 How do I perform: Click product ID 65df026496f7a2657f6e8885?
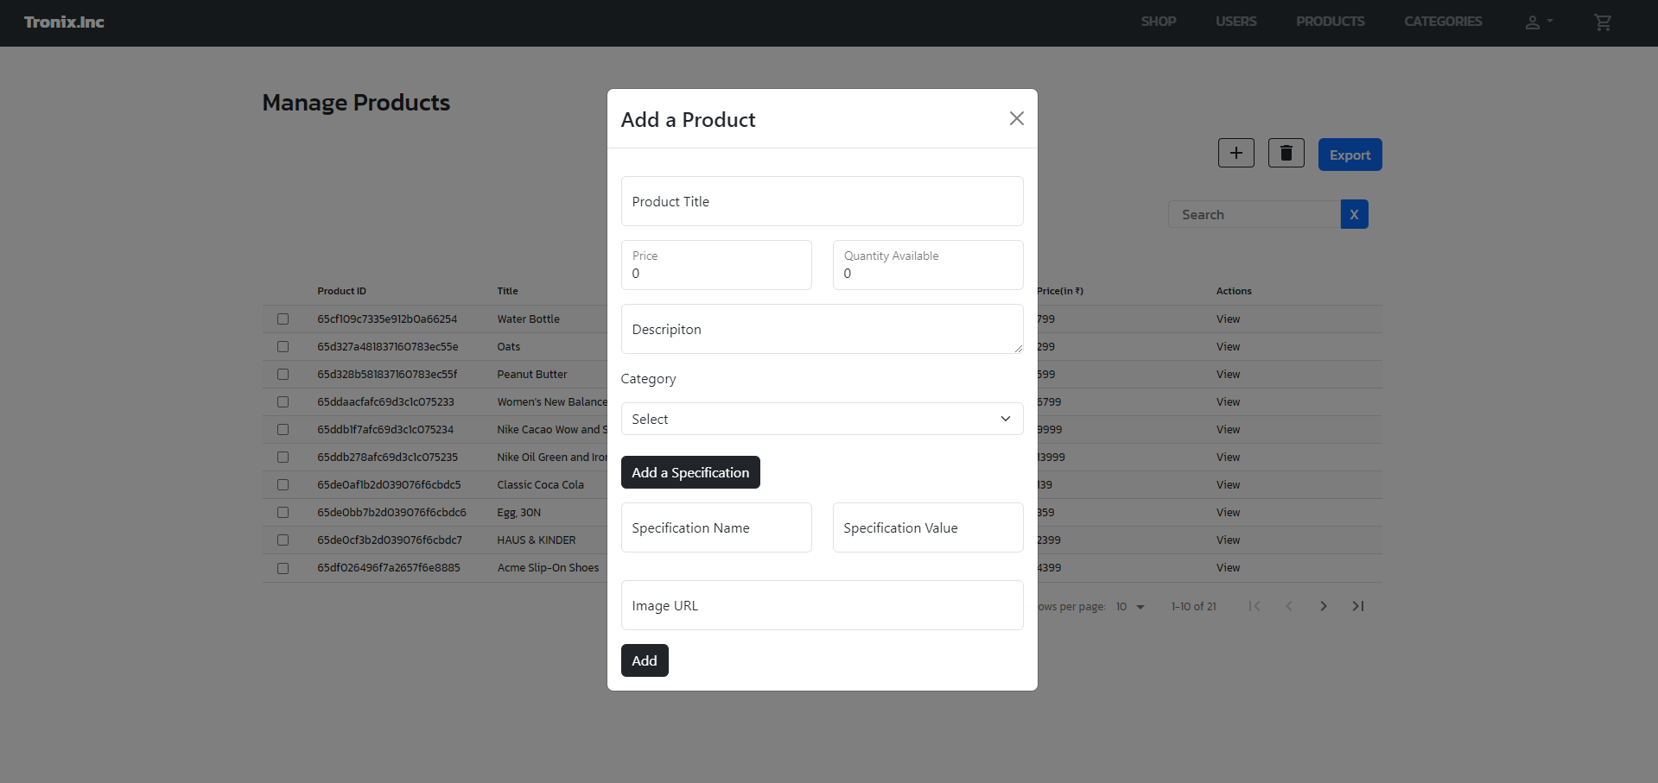[x=389, y=567]
